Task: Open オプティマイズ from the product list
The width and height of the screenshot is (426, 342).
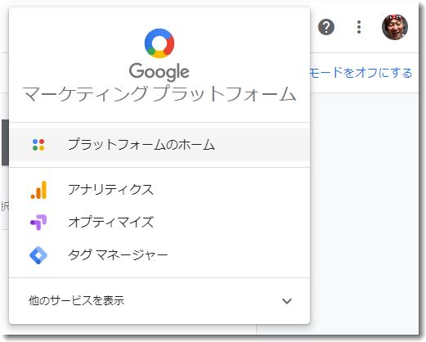Action: [x=159, y=222]
